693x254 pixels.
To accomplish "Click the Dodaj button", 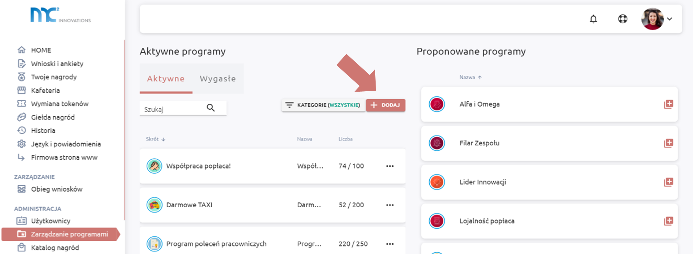I will (x=386, y=105).
